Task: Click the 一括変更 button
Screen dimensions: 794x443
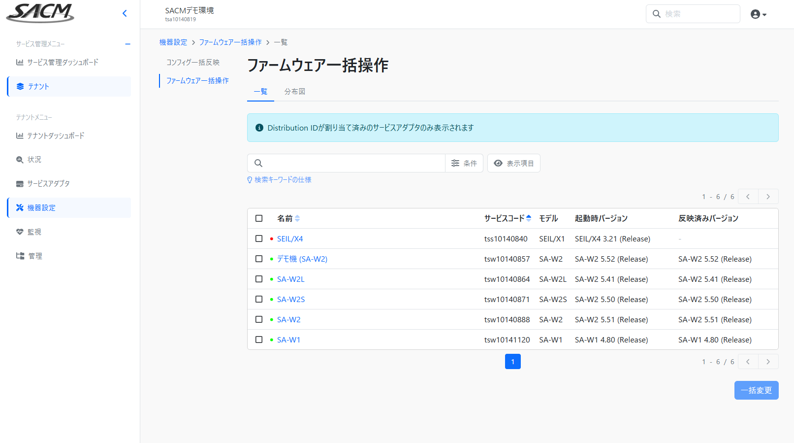Action: (x=757, y=390)
